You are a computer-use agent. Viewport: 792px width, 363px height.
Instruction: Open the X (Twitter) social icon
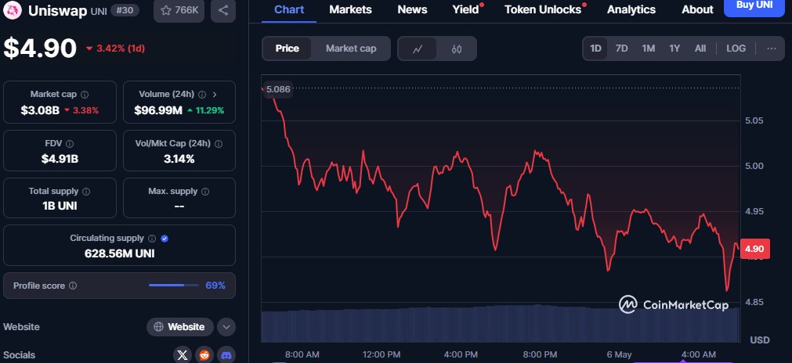pos(183,355)
